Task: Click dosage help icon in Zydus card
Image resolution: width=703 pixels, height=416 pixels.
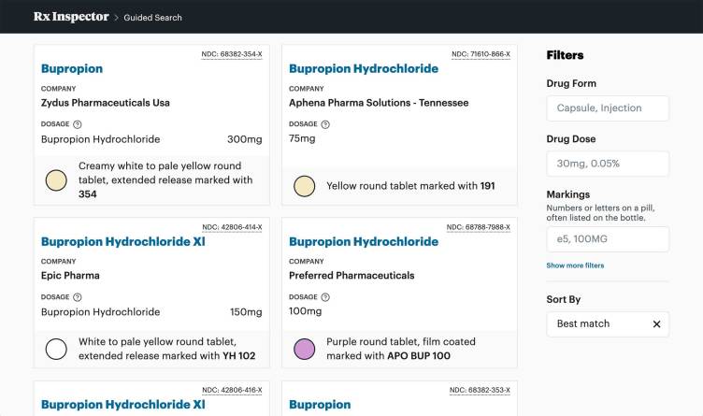Action: click(78, 124)
